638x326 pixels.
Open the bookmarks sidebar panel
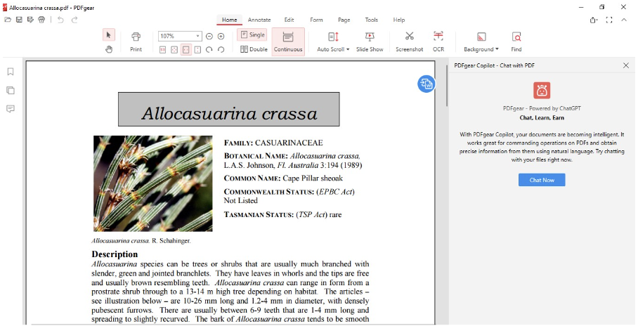(x=11, y=72)
